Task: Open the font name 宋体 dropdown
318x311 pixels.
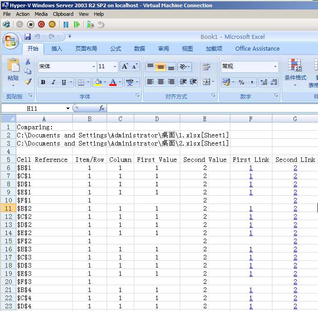Action: point(94,66)
